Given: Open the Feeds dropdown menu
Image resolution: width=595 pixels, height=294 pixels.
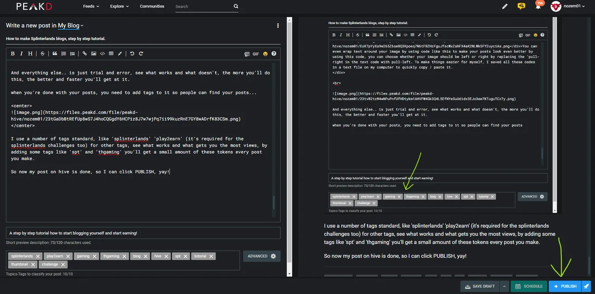Looking at the screenshot, I should [90, 7].
